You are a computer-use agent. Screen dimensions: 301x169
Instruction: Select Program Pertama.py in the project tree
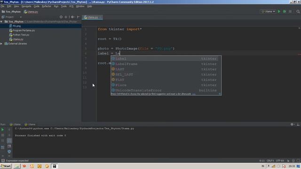[24, 31]
